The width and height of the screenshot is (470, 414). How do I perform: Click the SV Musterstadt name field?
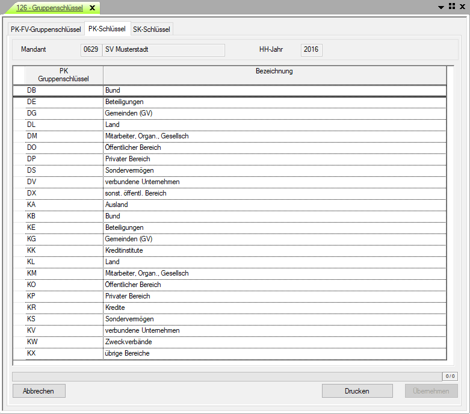tap(164, 49)
